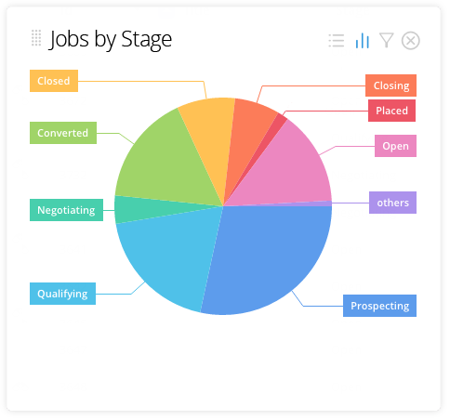Select the bar chart view icon
Viewport: 450px width, 420px height.
[x=363, y=41]
